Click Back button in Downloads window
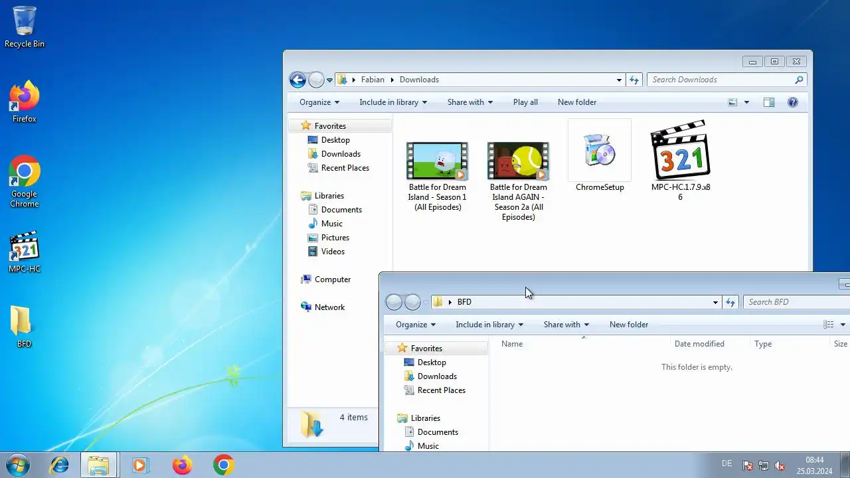Viewport: 850px width, 478px height. tap(297, 80)
